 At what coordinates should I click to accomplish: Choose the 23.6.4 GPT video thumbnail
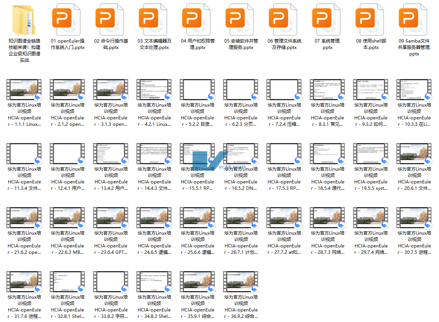(110, 218)
